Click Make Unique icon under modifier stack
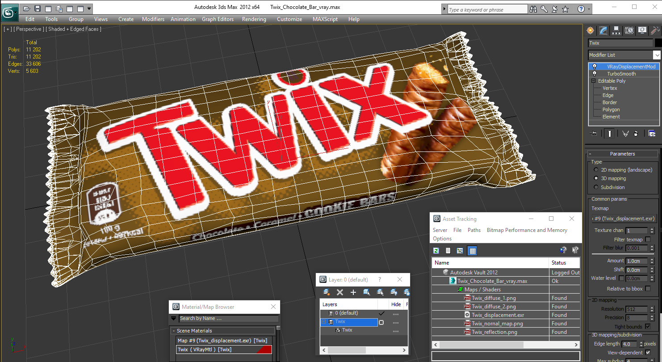The height and width of the screenshot is (362, 662). point(625,134)
